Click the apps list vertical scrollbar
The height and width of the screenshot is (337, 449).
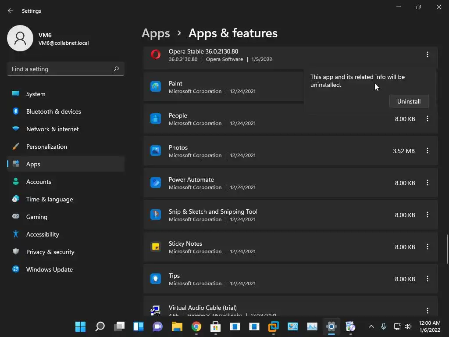pos(447,249)
